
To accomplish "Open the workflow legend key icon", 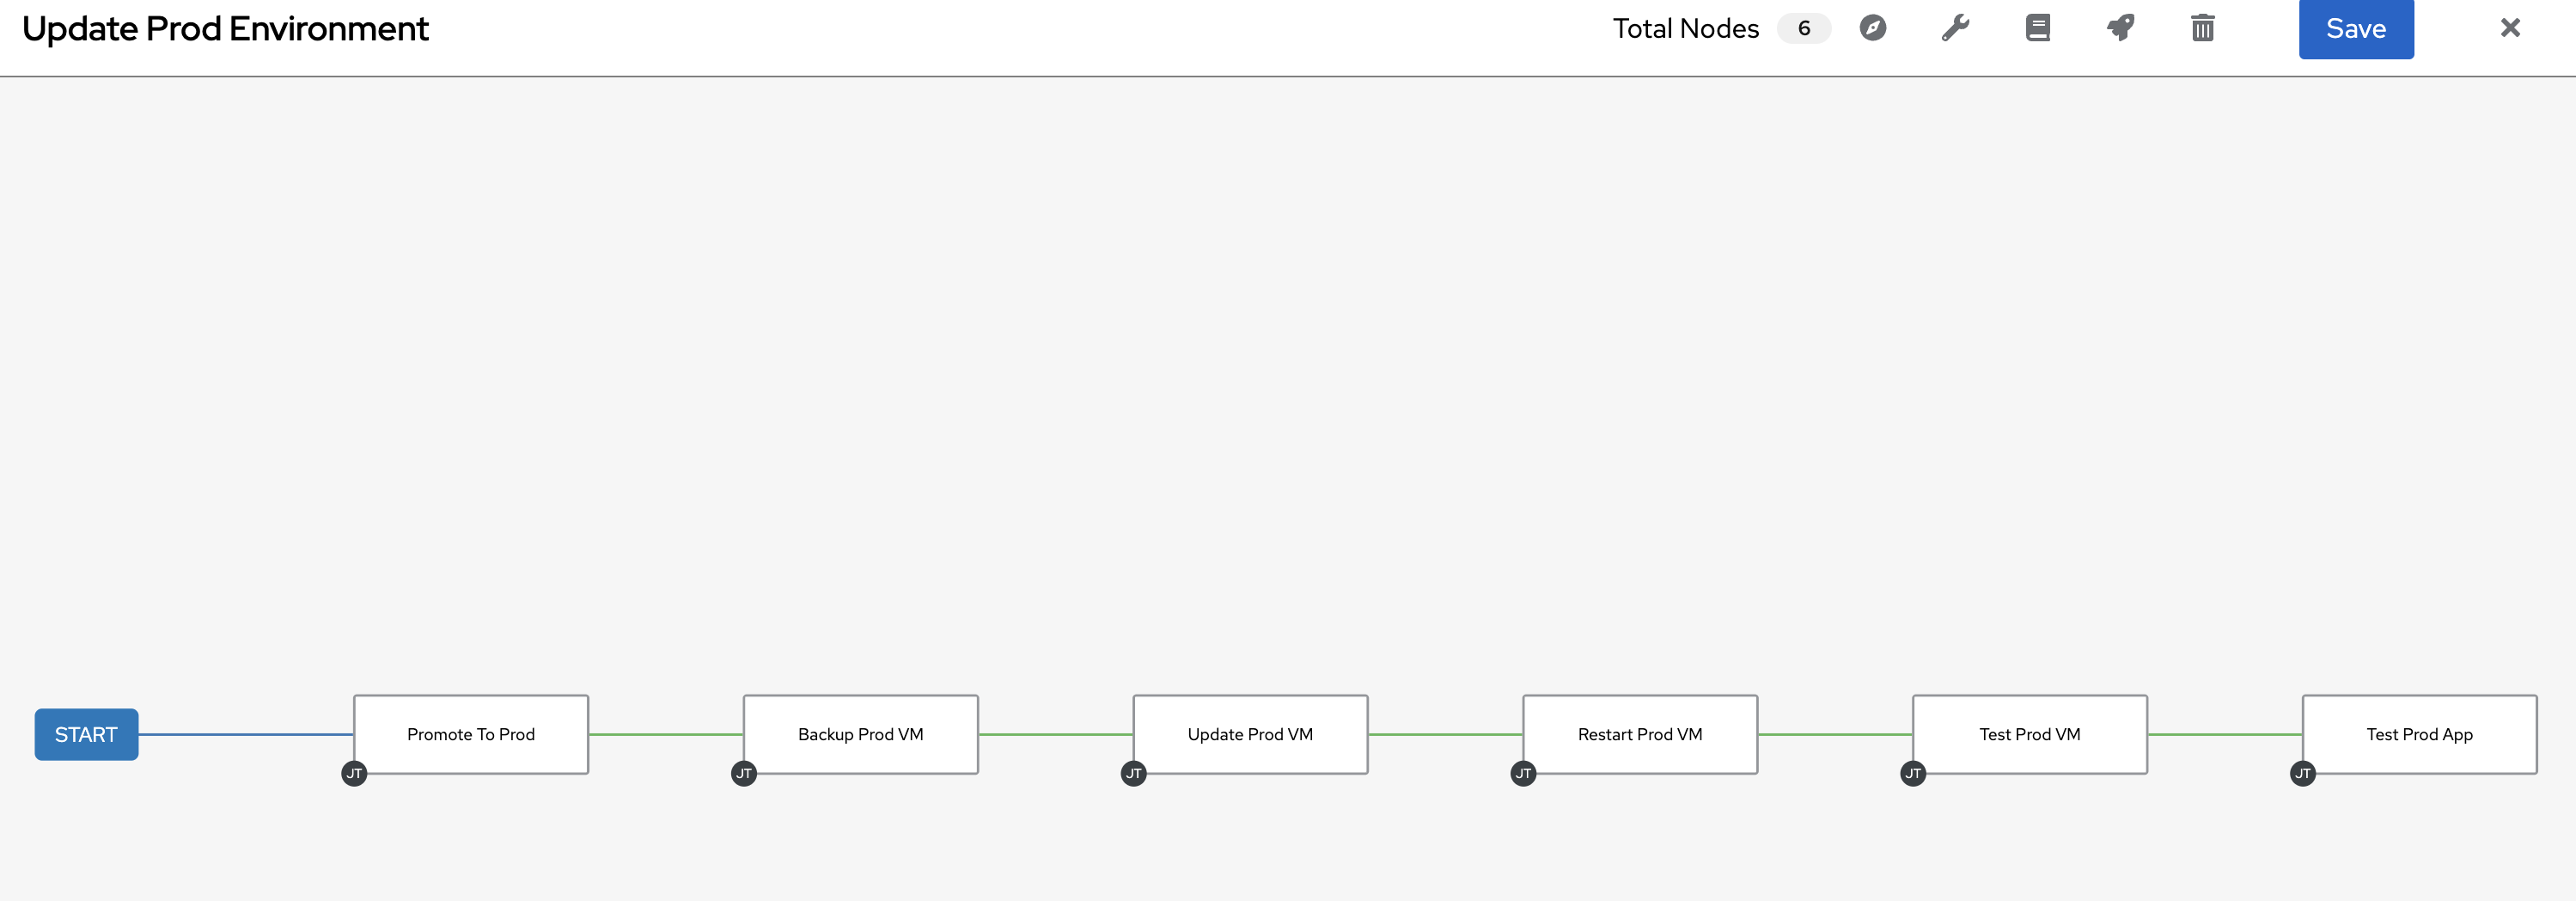I will 2037,29.
